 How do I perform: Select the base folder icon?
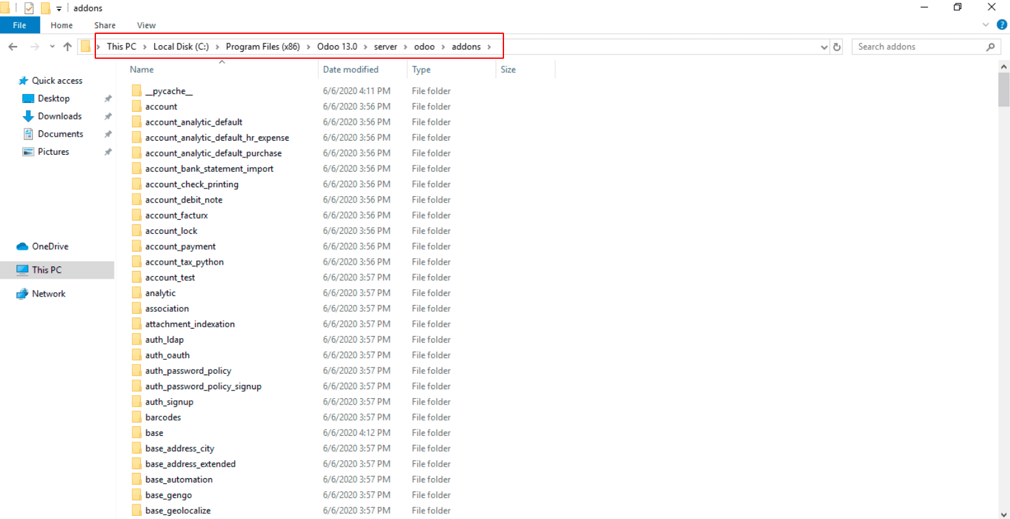click(x=136, y=433)
